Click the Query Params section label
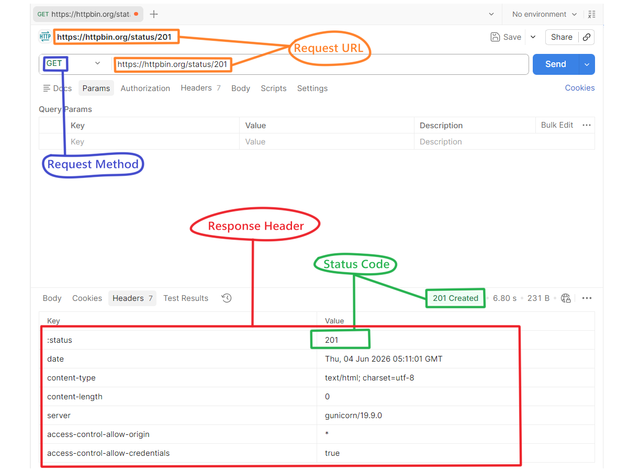The height and width of the screenshot is (471, 628). [65, 109]
